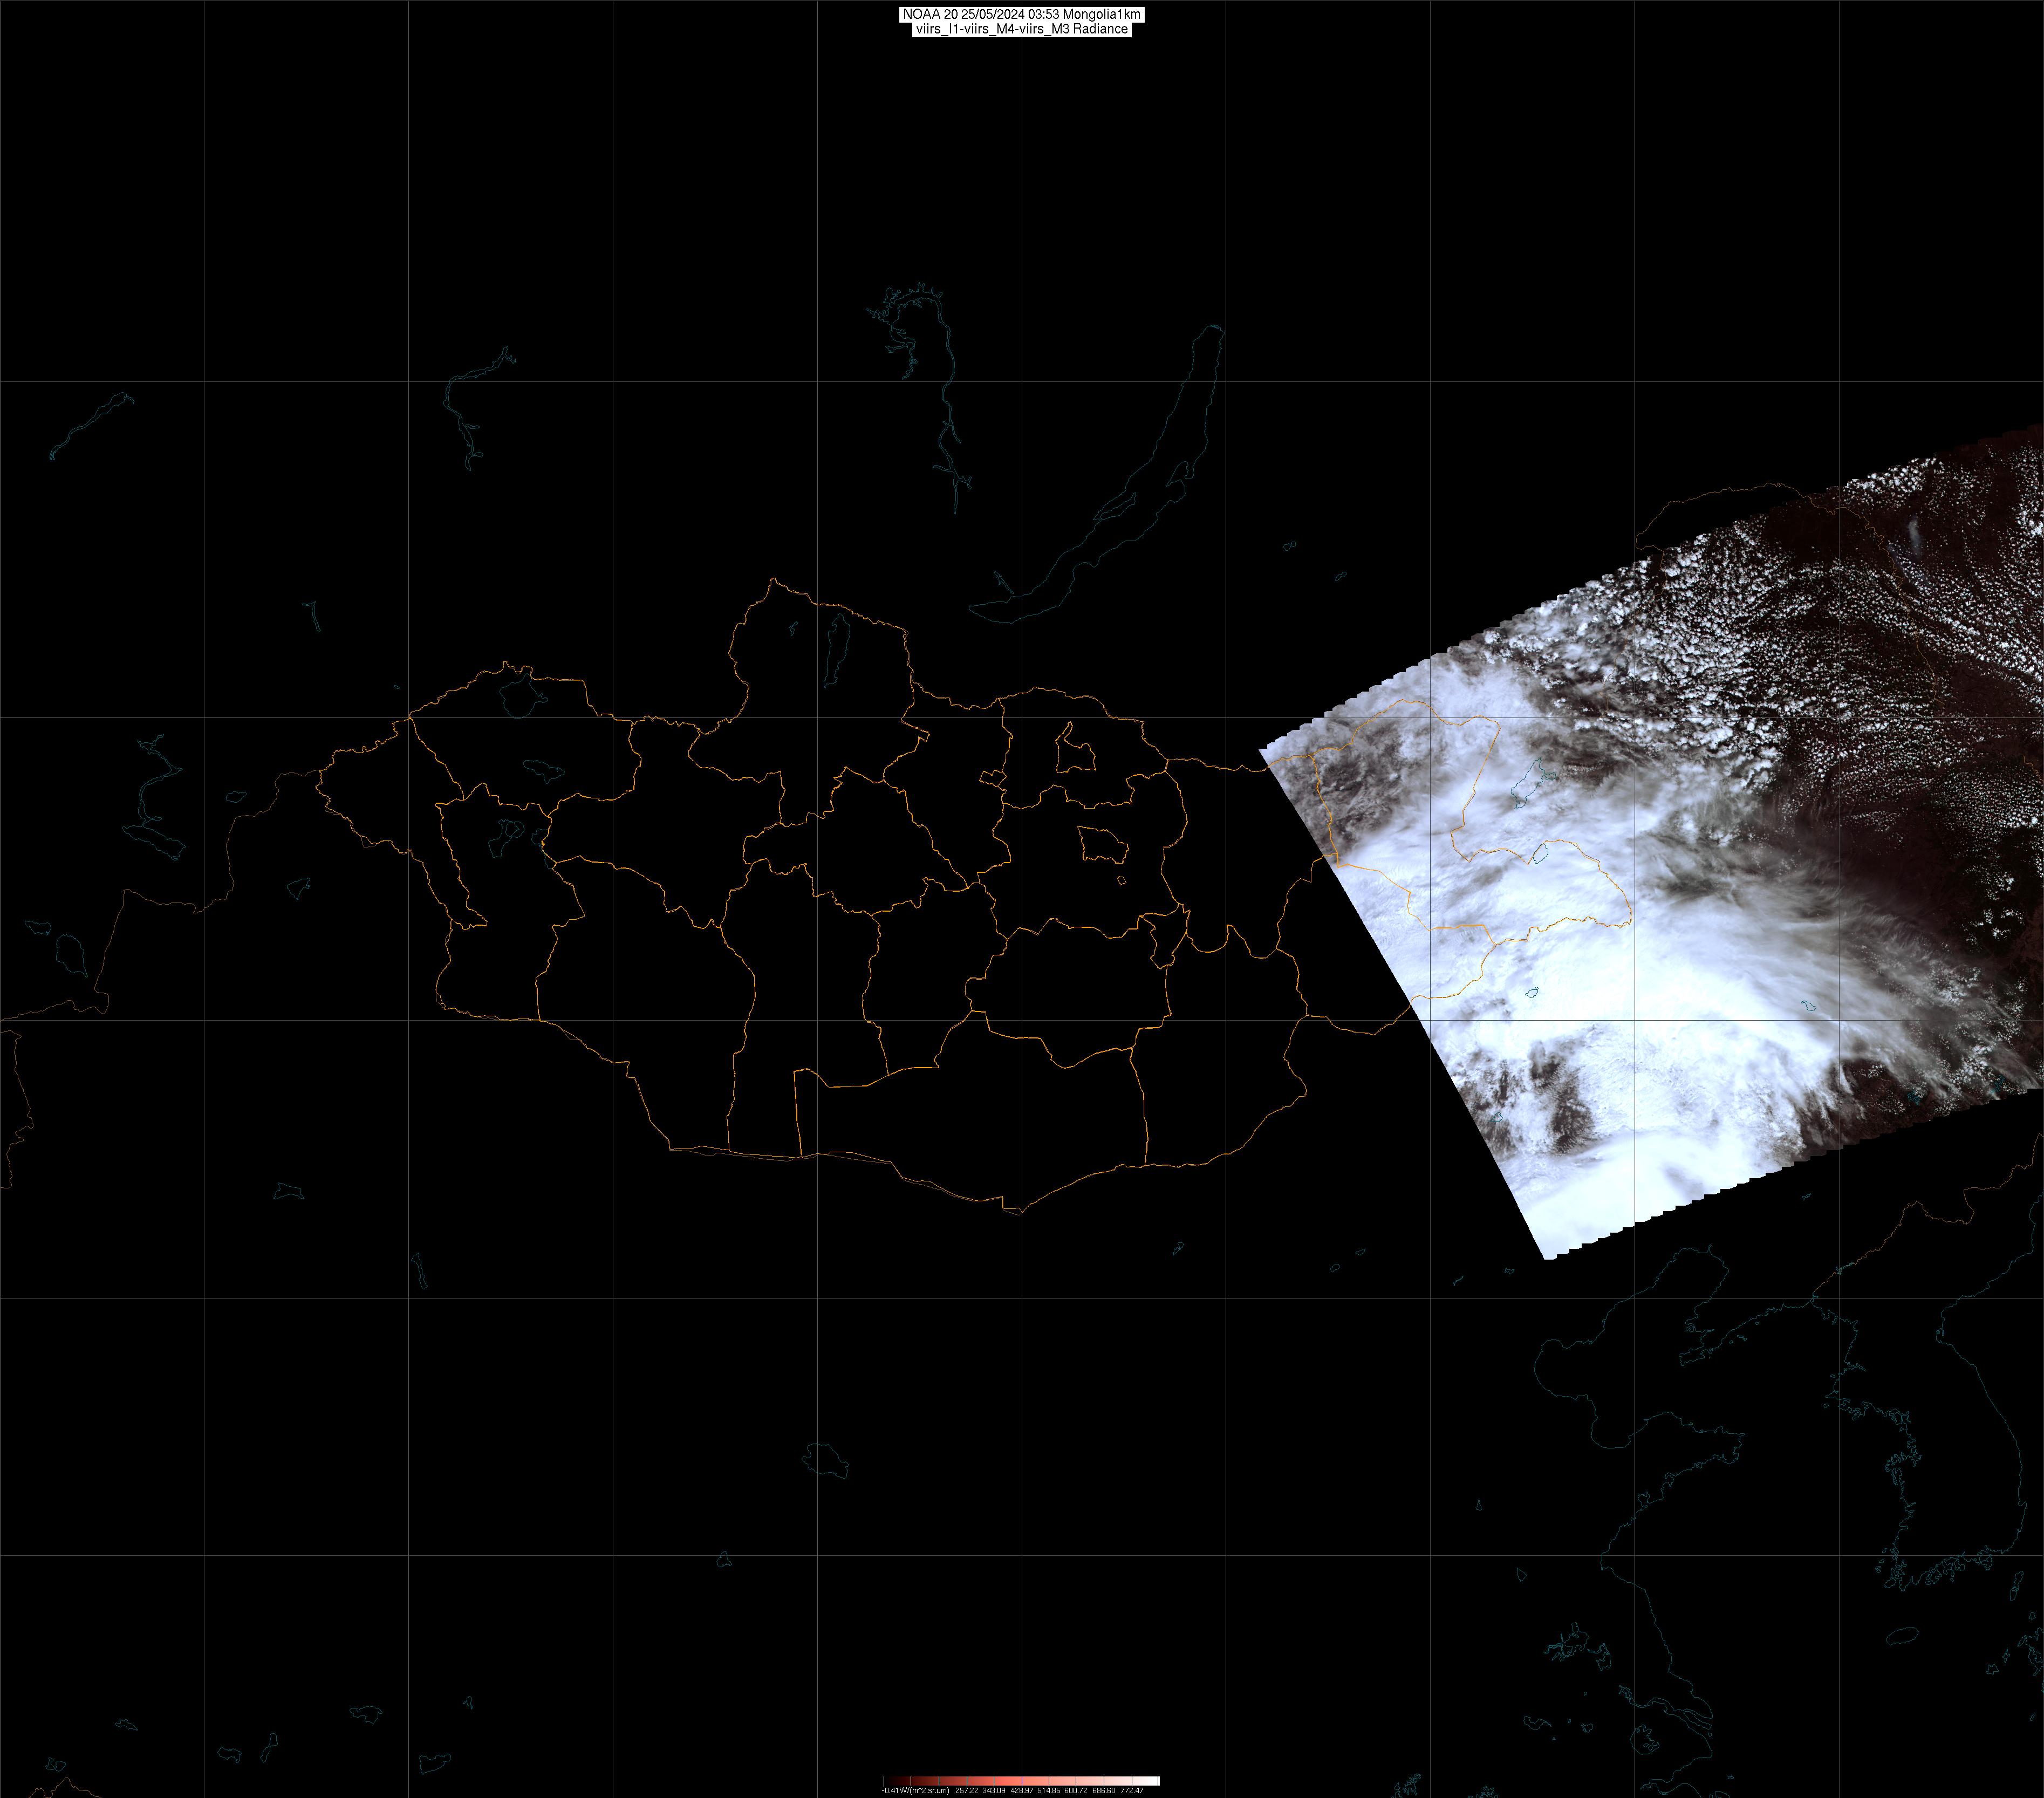Screen dimensions: 2044x1798
Task: Click the '686.60' color bar value
Action: tap(1104, 1791)
